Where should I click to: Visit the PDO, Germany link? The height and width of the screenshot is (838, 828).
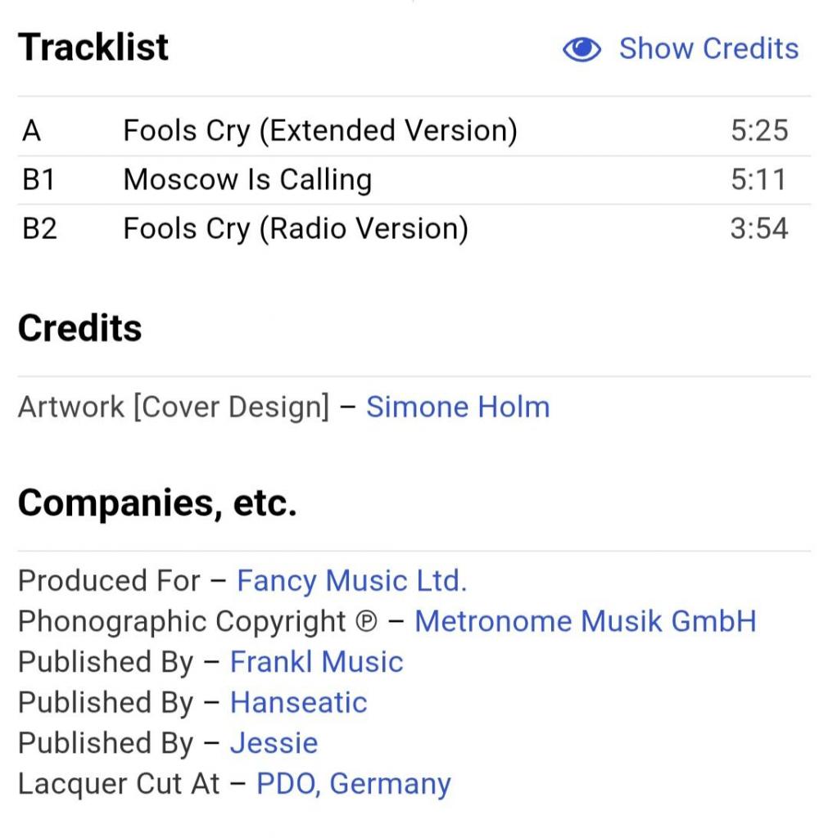[353, 784]
